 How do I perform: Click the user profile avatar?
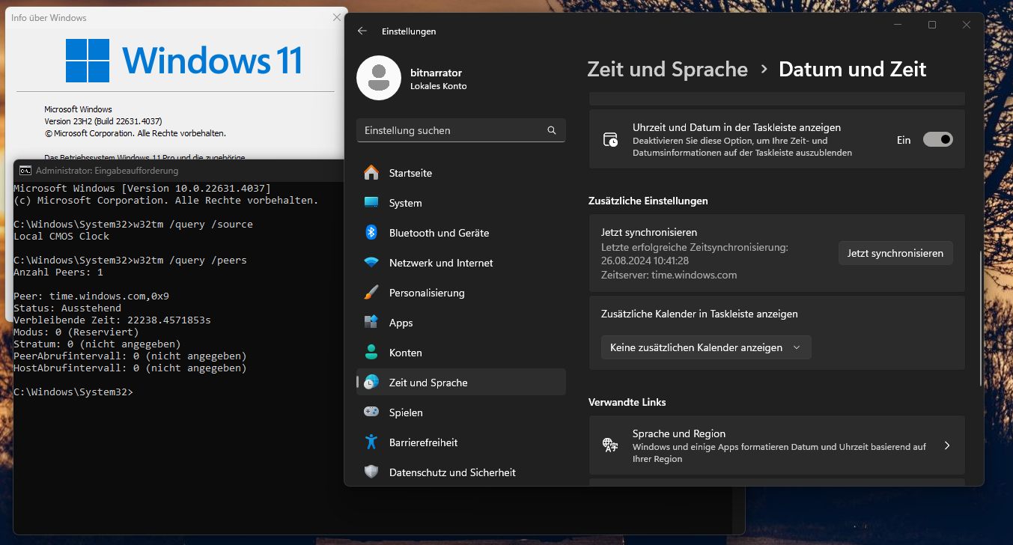pos(379,78)
